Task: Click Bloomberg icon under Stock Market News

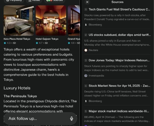Action: pos(86,101)
